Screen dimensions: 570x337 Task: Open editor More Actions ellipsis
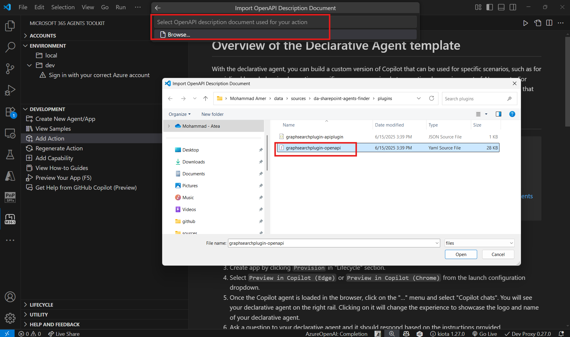tap(561, 23)
